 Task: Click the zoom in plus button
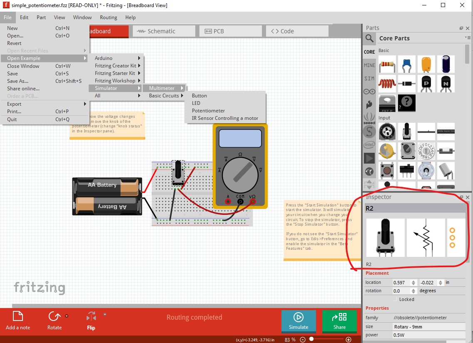tap(349, 340)
